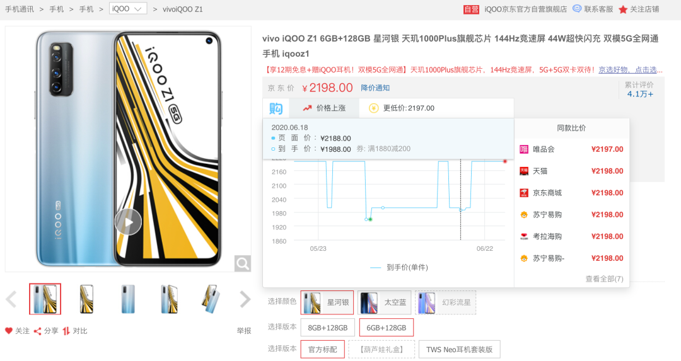The image size is (681, 361).
Task: Select the first front-and-back phone thumbnail
Action: click(45, 299)
